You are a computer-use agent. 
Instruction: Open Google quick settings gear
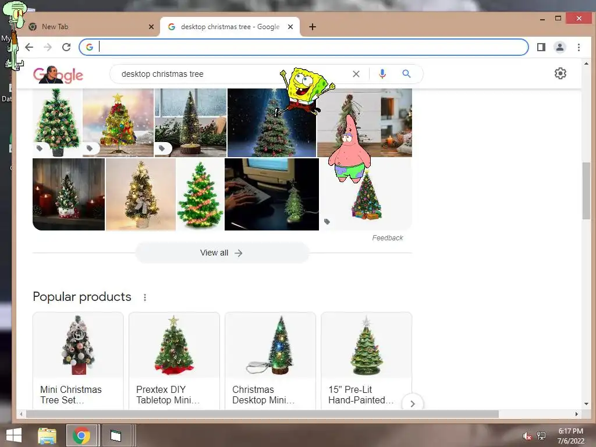click(560, 73)
